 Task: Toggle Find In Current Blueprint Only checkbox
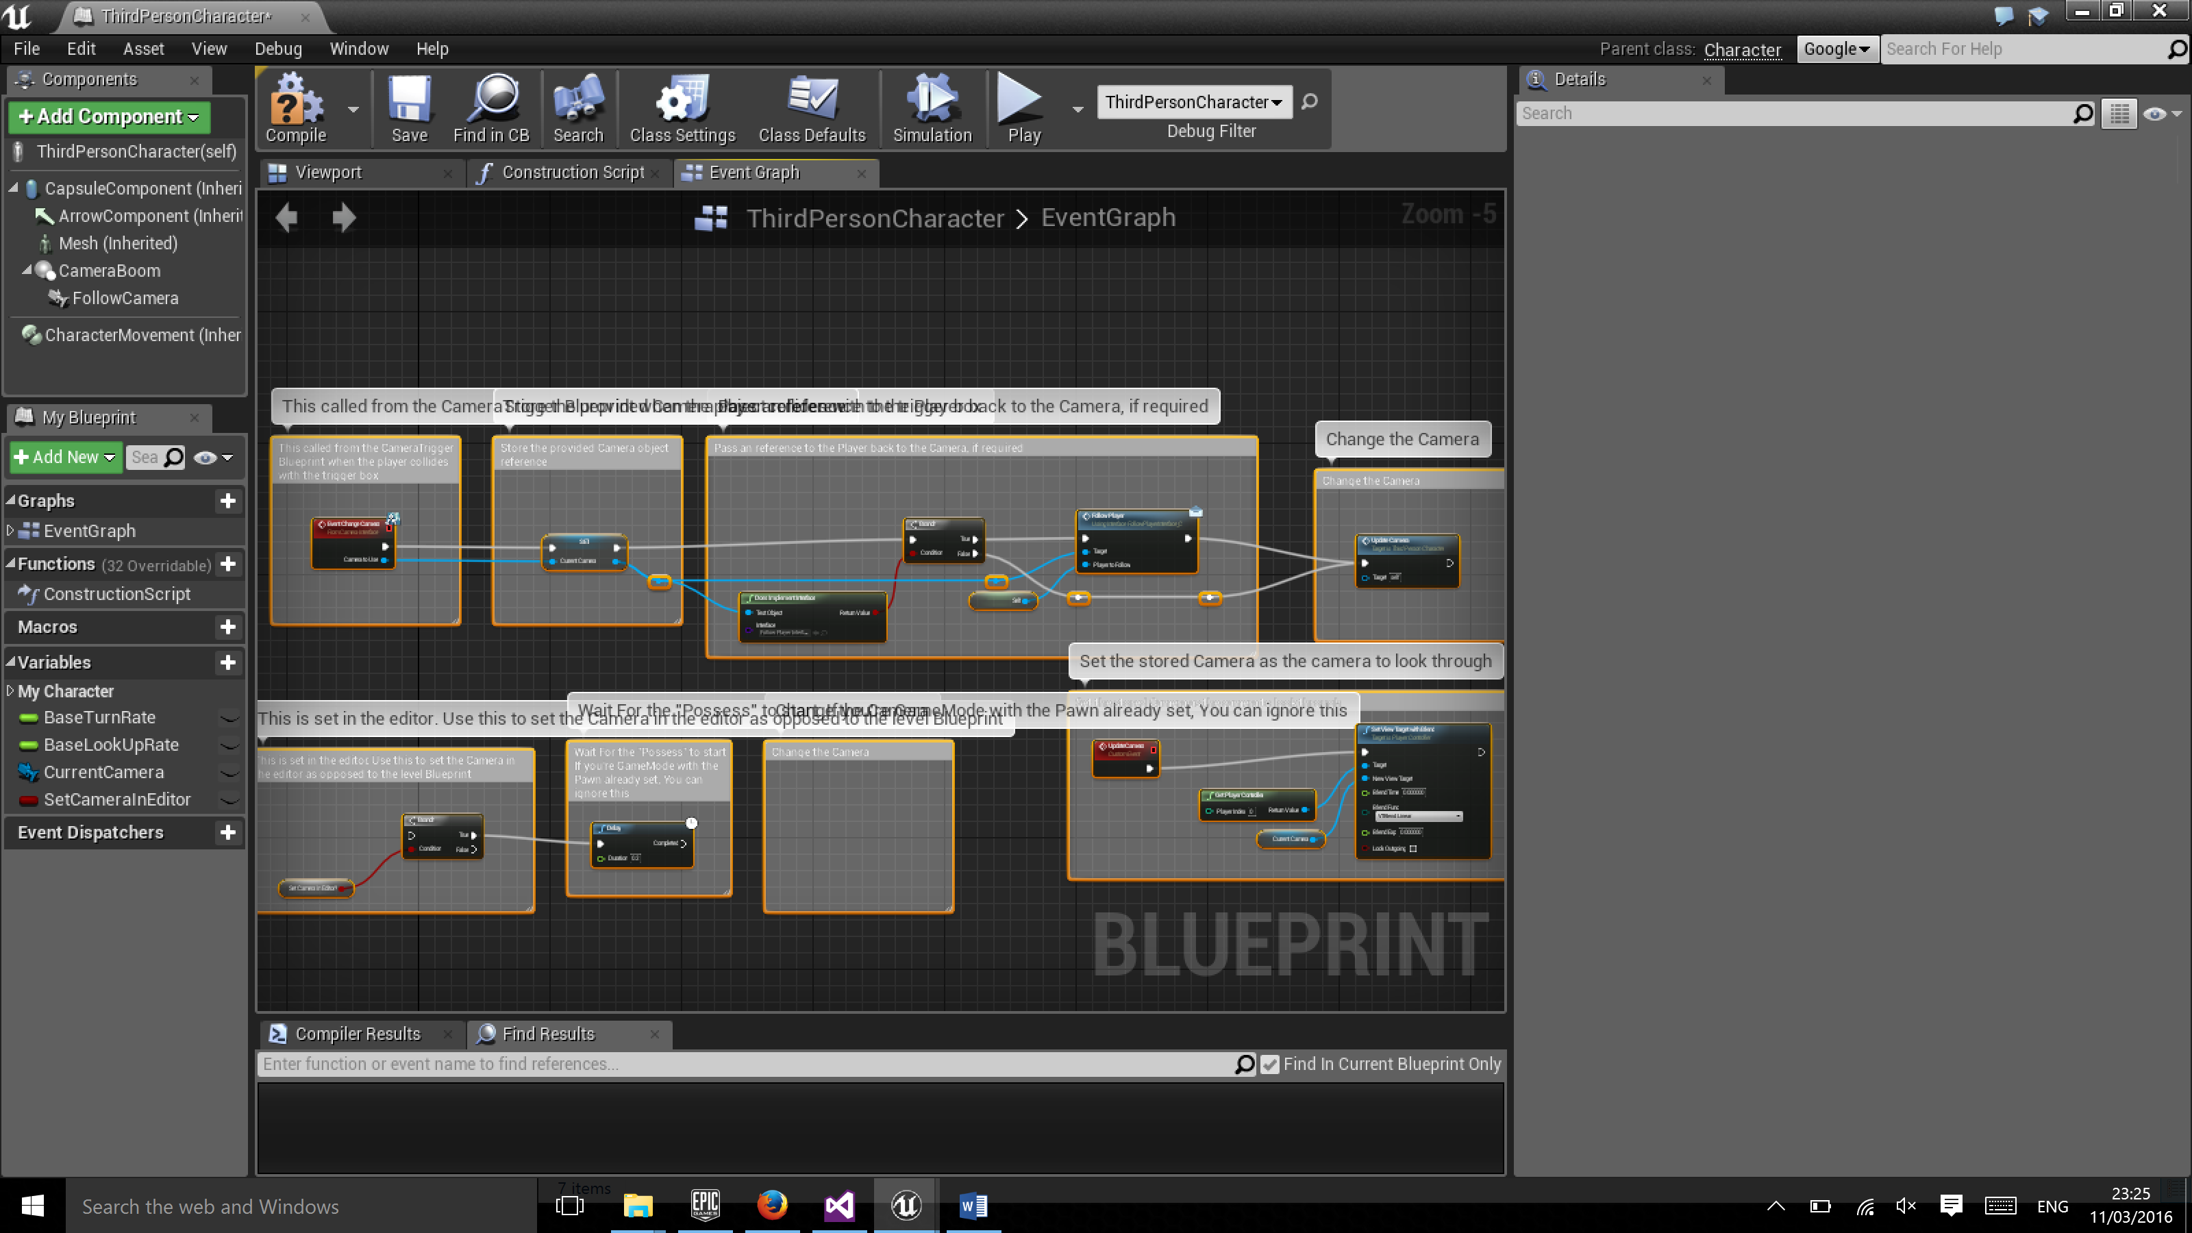coord(1269,1064)
